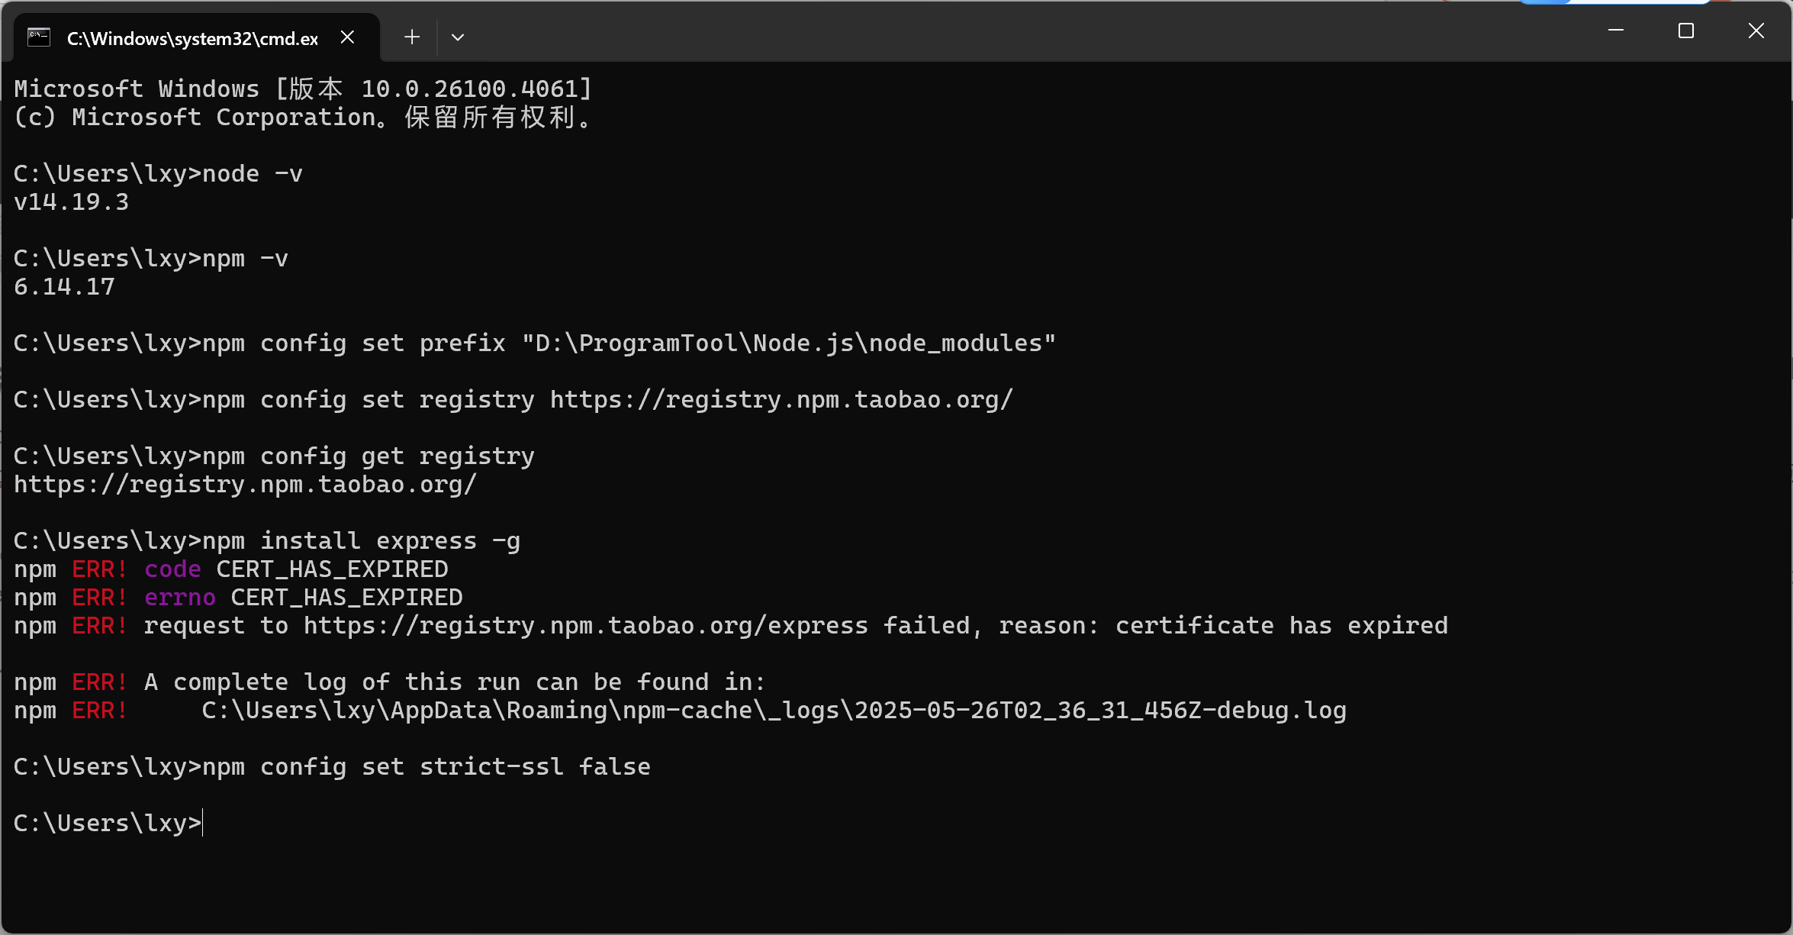Screen dimensions: 1793x935
Task: Click the registry.npm.taobao.org/express URL in the error
Action: pos(586,626)
